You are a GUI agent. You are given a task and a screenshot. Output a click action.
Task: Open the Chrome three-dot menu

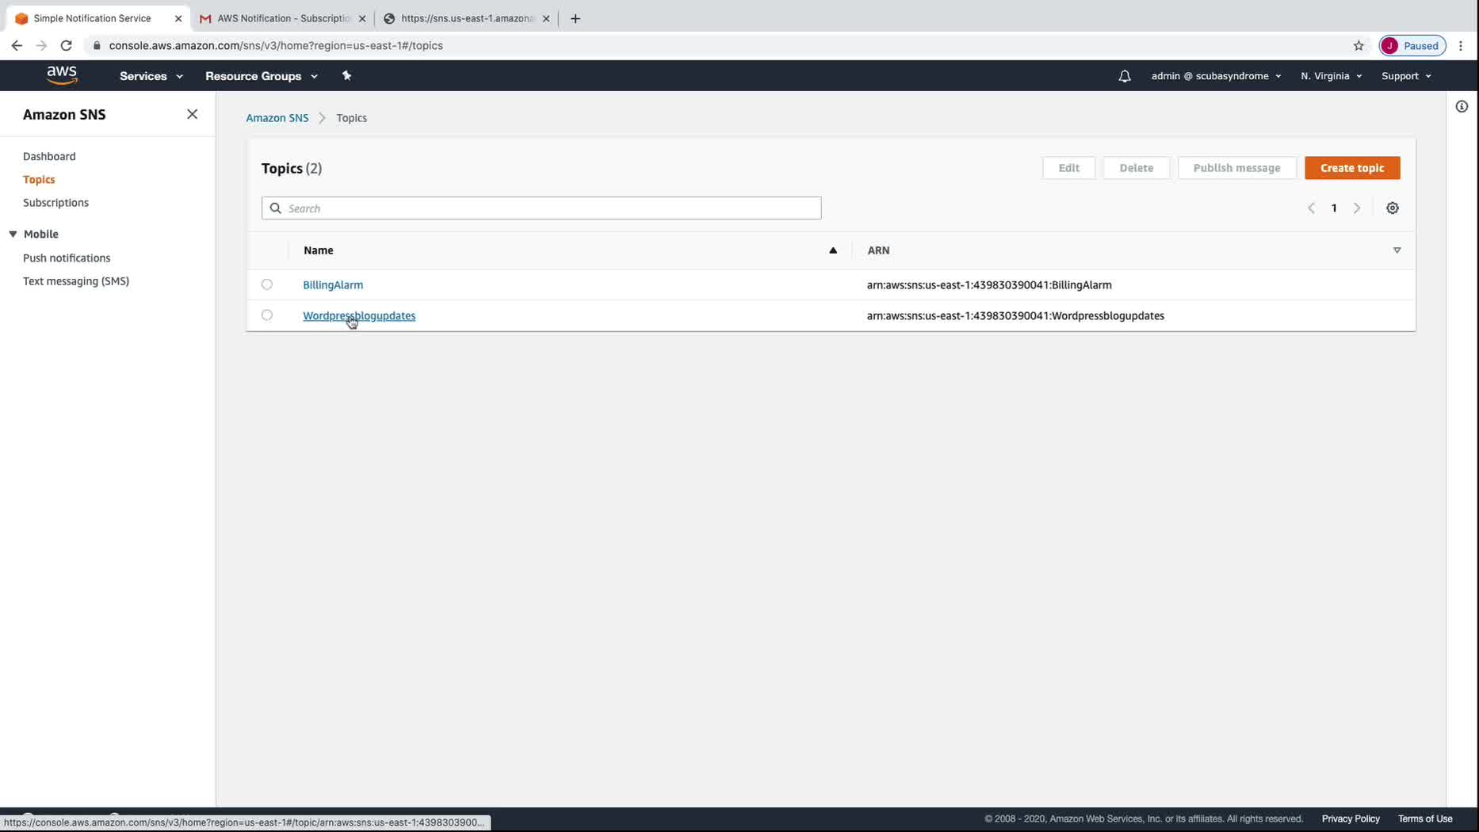coord(1461,46)
